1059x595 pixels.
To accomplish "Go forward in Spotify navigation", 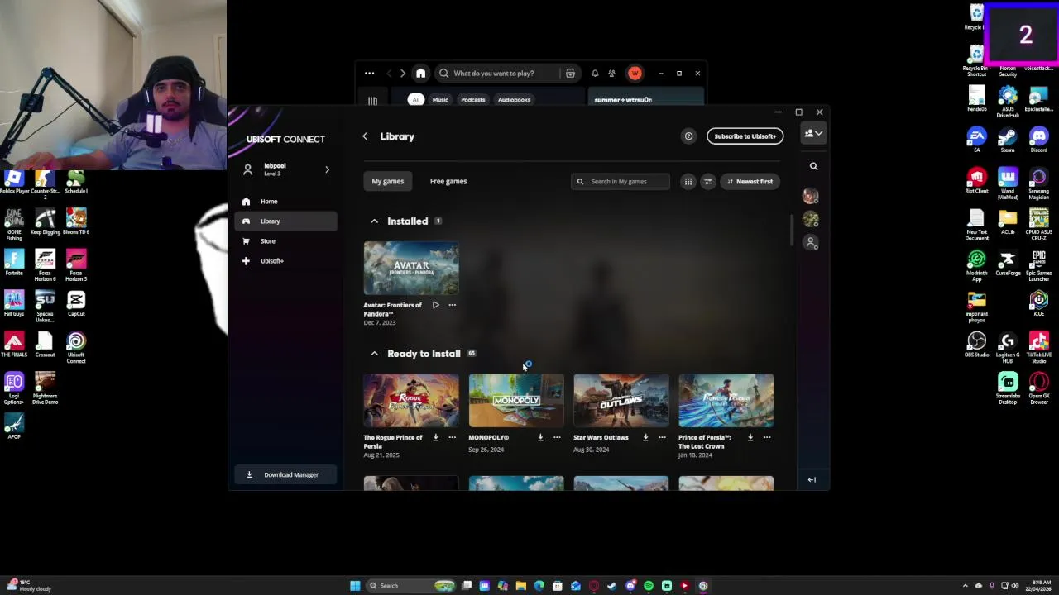I will point(403,74).
